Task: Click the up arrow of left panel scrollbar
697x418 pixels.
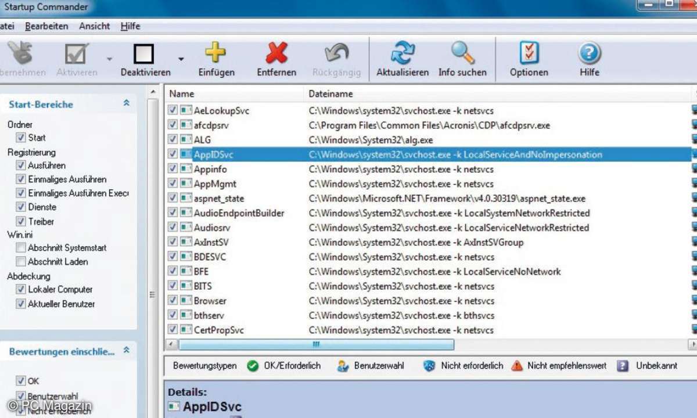Action: pos(153,93)
